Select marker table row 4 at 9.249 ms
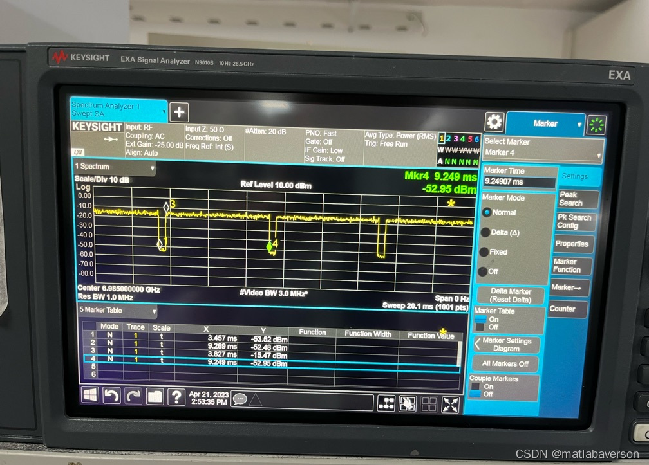 271,363
